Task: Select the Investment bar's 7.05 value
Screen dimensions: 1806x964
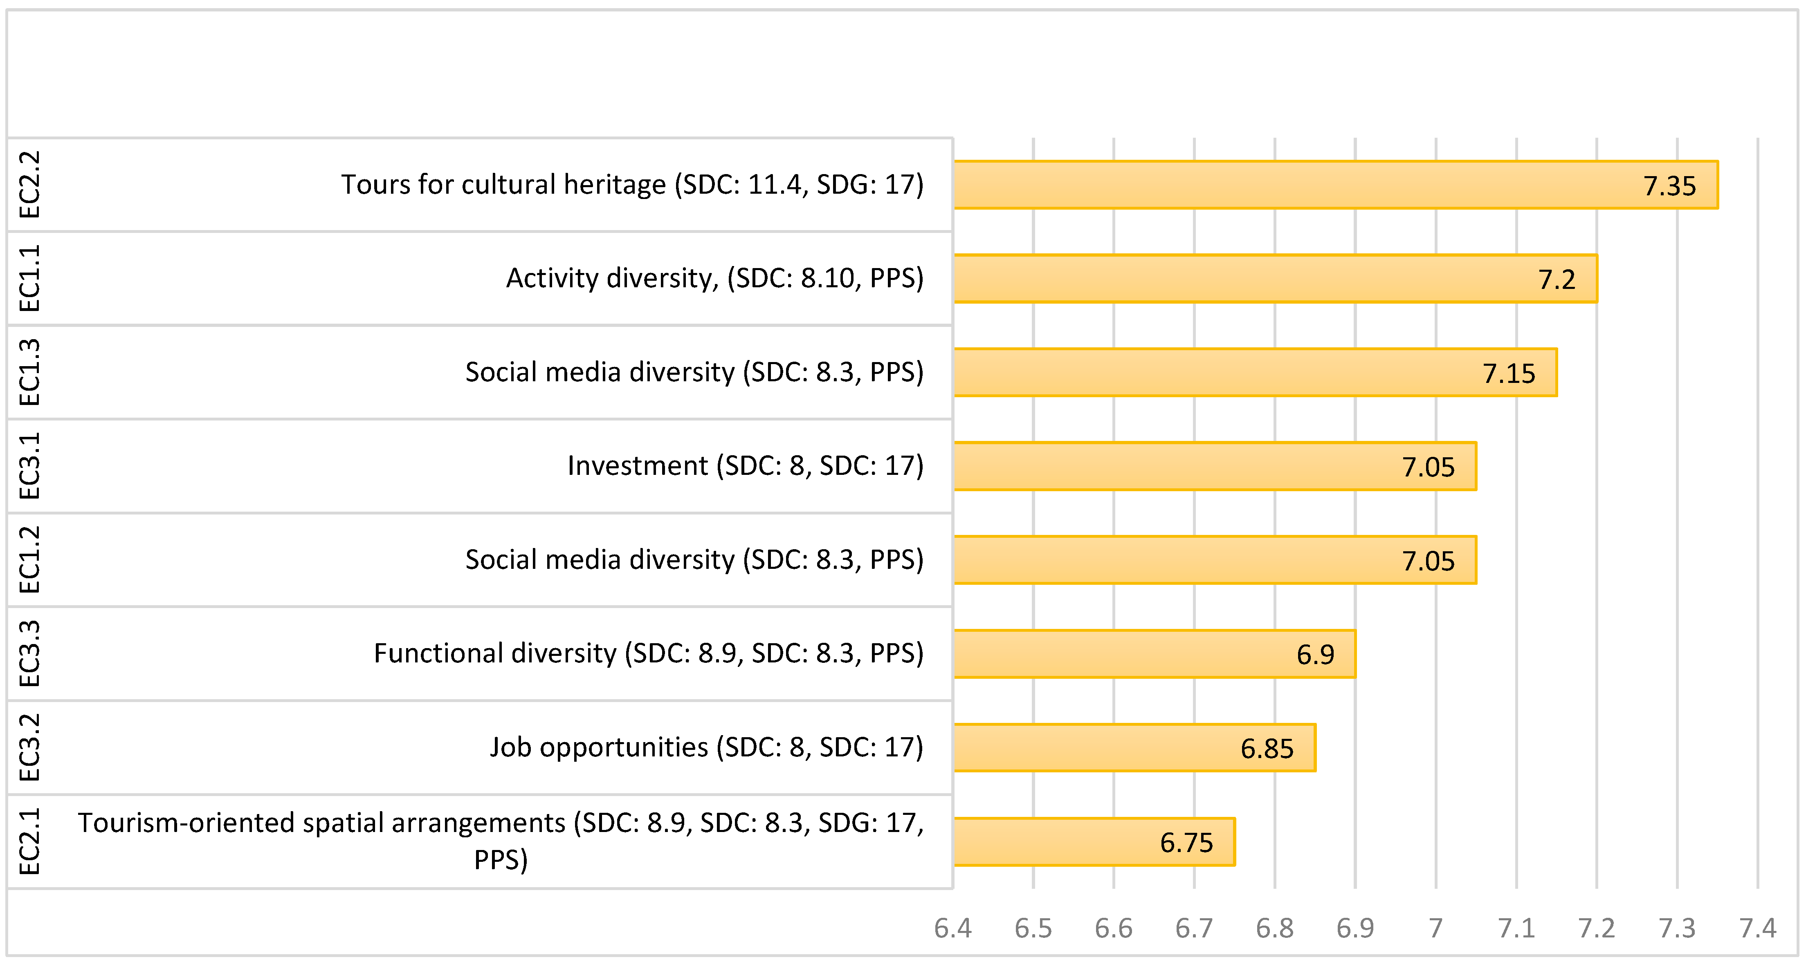Action: (1428, 467)
